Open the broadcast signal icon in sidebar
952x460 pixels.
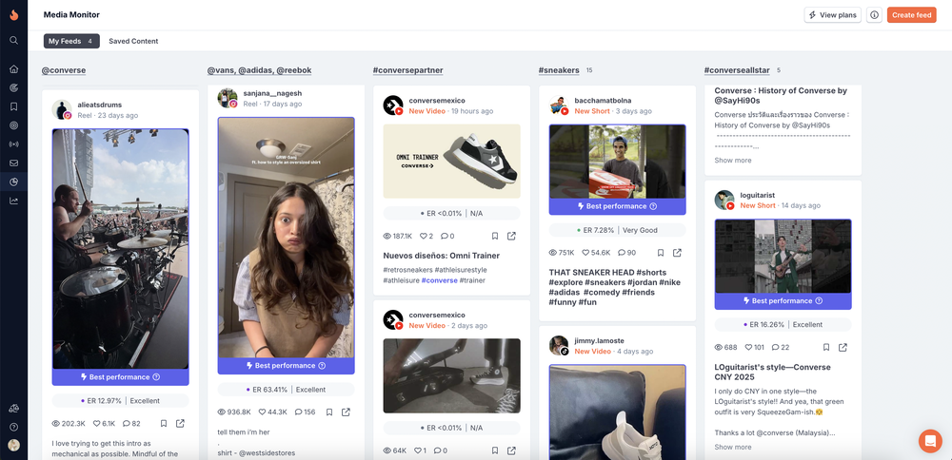[x=14, y=144]
